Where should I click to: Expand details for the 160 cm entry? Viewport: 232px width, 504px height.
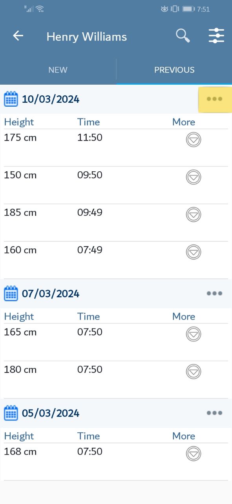point(193,252)
